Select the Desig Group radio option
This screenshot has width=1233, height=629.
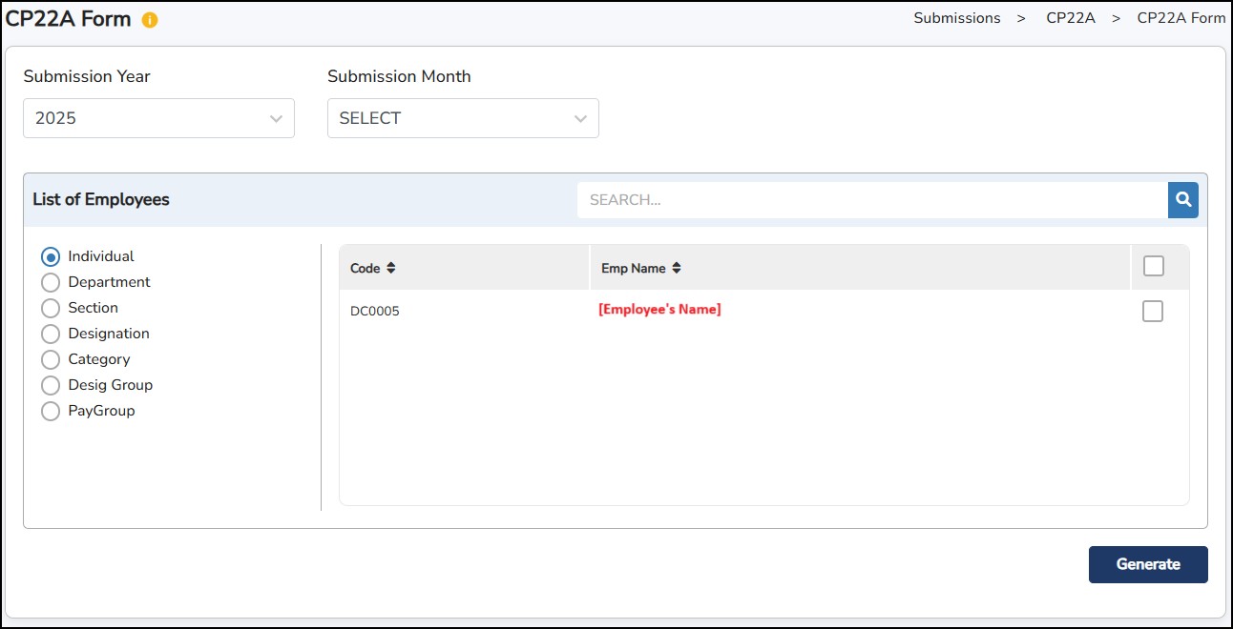click(51, 386)
